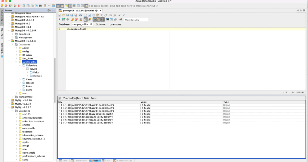Expand the MySQL v5.0.96 server node
Viewport: 308px width, 162px height.
(9, 100)
